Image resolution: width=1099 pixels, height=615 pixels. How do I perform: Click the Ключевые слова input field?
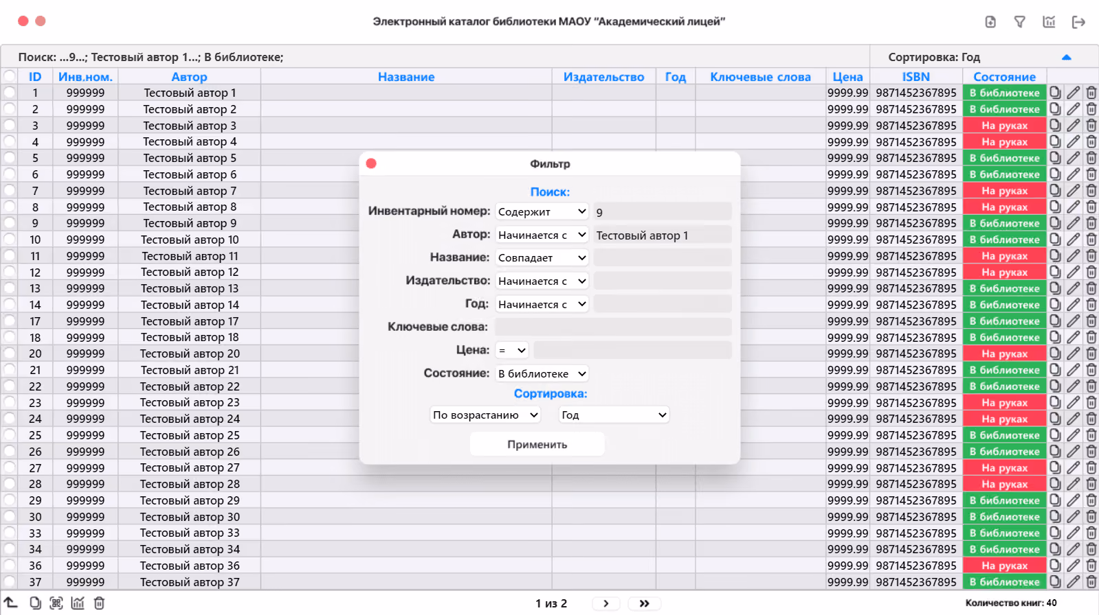point(613,327)
